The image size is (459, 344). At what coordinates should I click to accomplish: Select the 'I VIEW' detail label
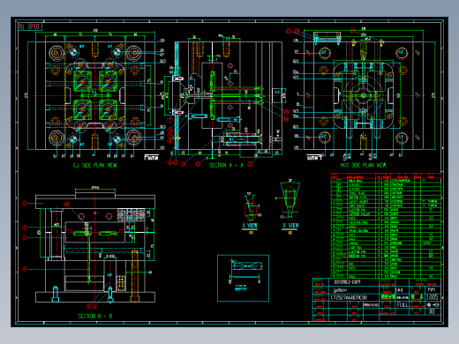pyautogui.click(x=250, y=226)
